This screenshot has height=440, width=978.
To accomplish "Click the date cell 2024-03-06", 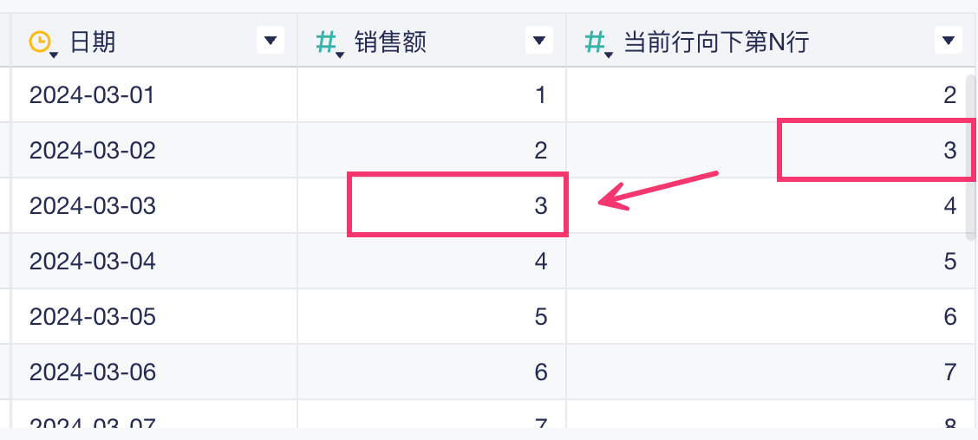I will [x=92, y=372].
